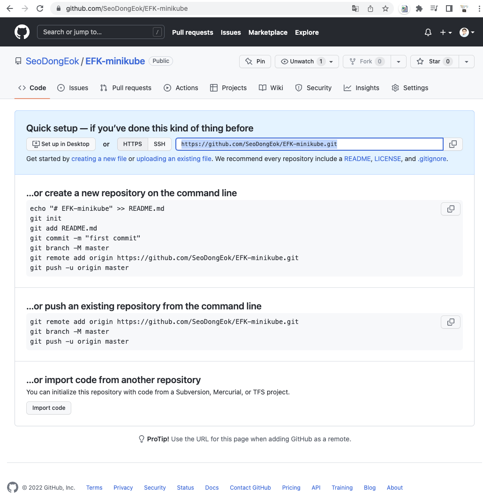Bookmark this page with the star icon
This screenshot has width=483, height=500.
pos(385,8)
